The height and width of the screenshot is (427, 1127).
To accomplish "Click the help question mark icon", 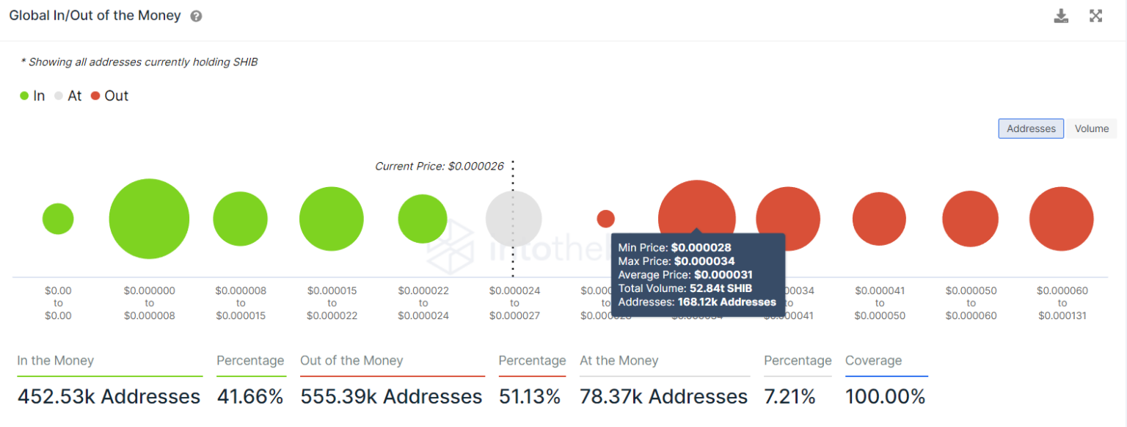I will click(196, 16).
